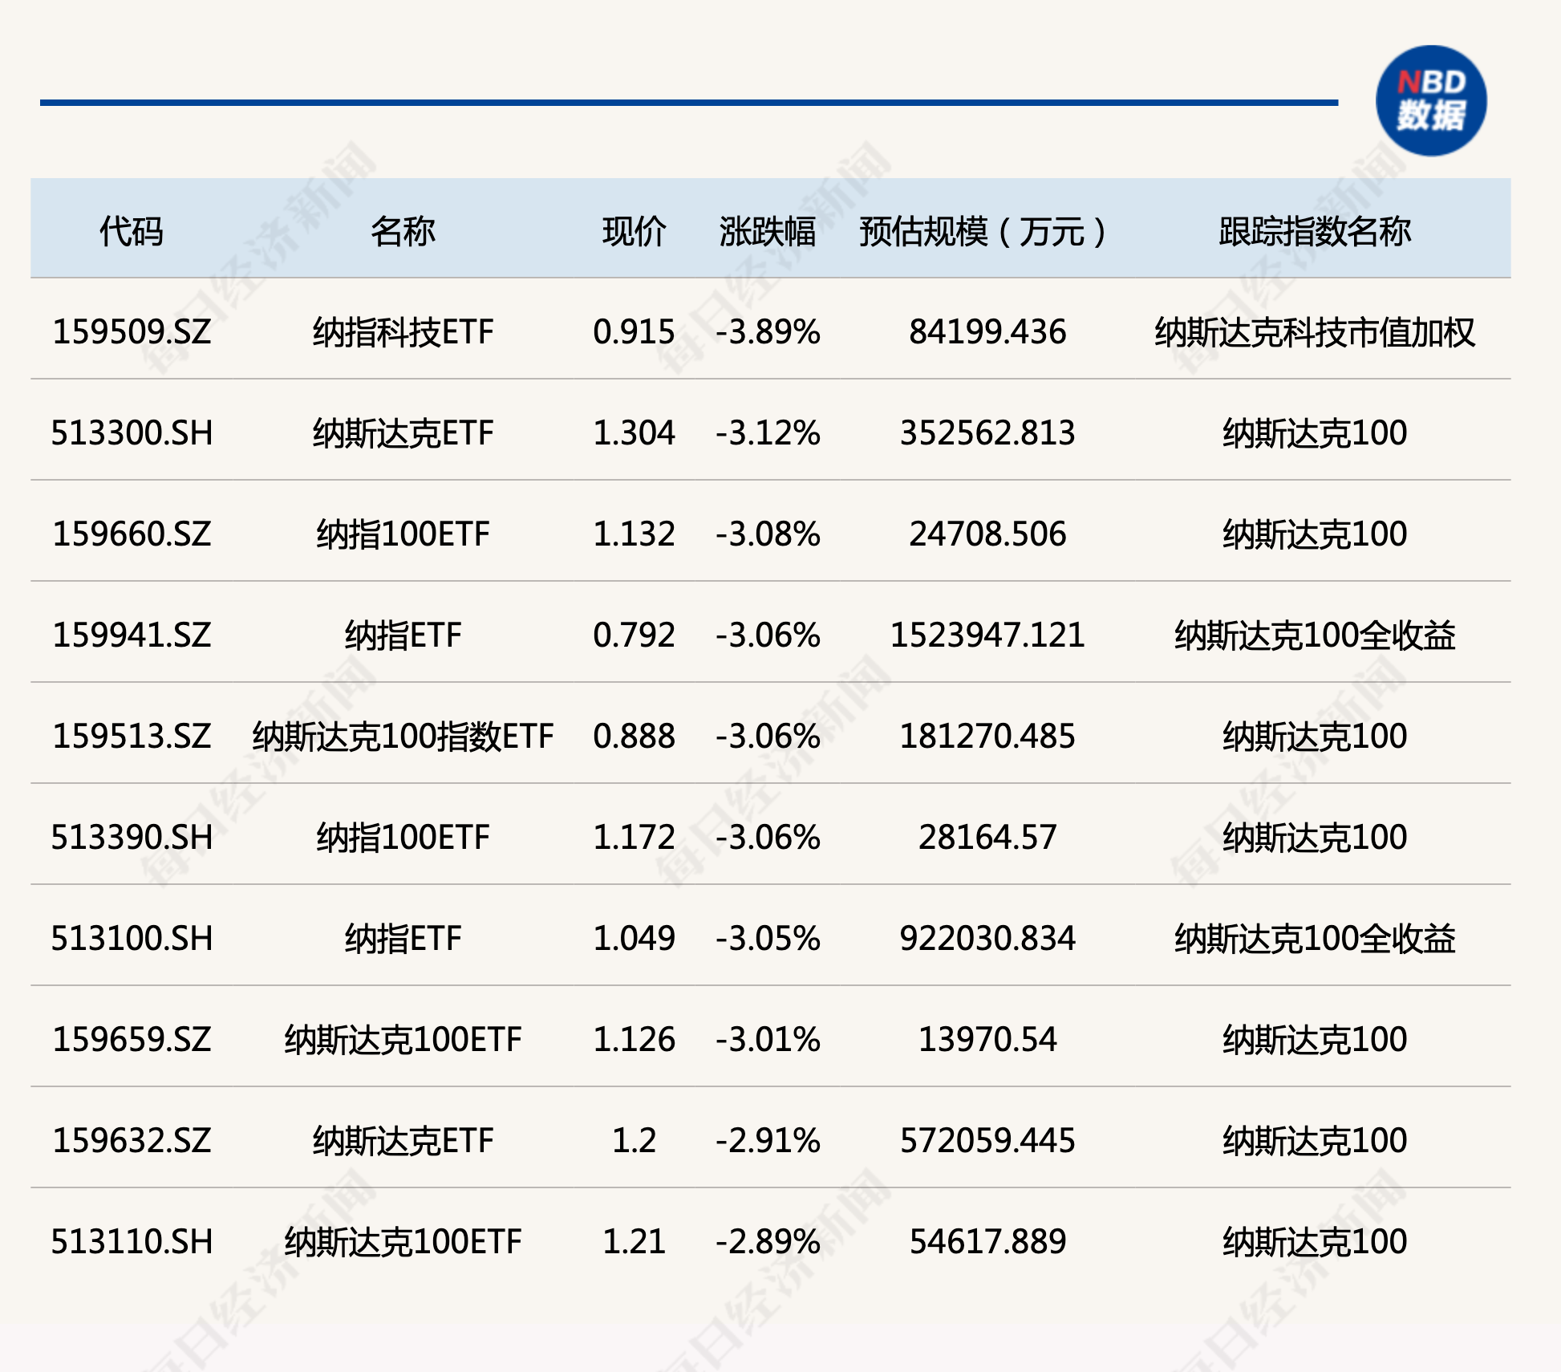Screen dimensions: 1561x1372
Task: Click the scale value 352562.813
Action: pos(987,433)
